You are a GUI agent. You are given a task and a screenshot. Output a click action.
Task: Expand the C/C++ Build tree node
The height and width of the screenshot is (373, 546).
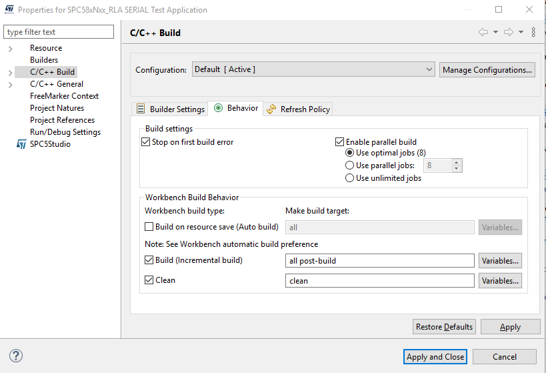point(11,73)
